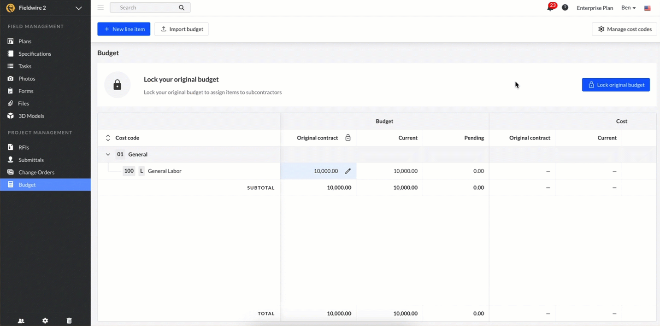Click the pencil edit icon beside 10,000.00
The image size is (660, 326).
348,171
